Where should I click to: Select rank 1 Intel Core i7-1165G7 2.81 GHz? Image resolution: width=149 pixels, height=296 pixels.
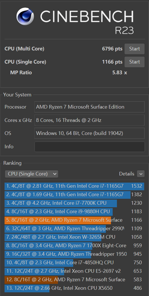pyautogui.click(x=74, y=186)
